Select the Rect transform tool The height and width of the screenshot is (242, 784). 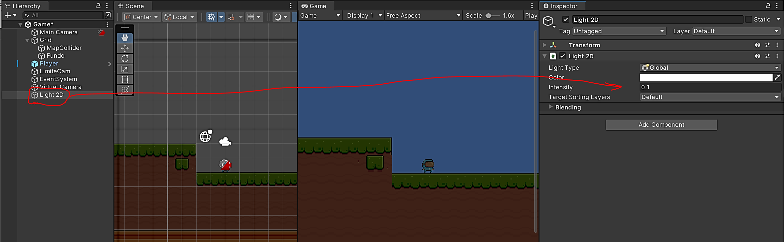coord(125,79)
